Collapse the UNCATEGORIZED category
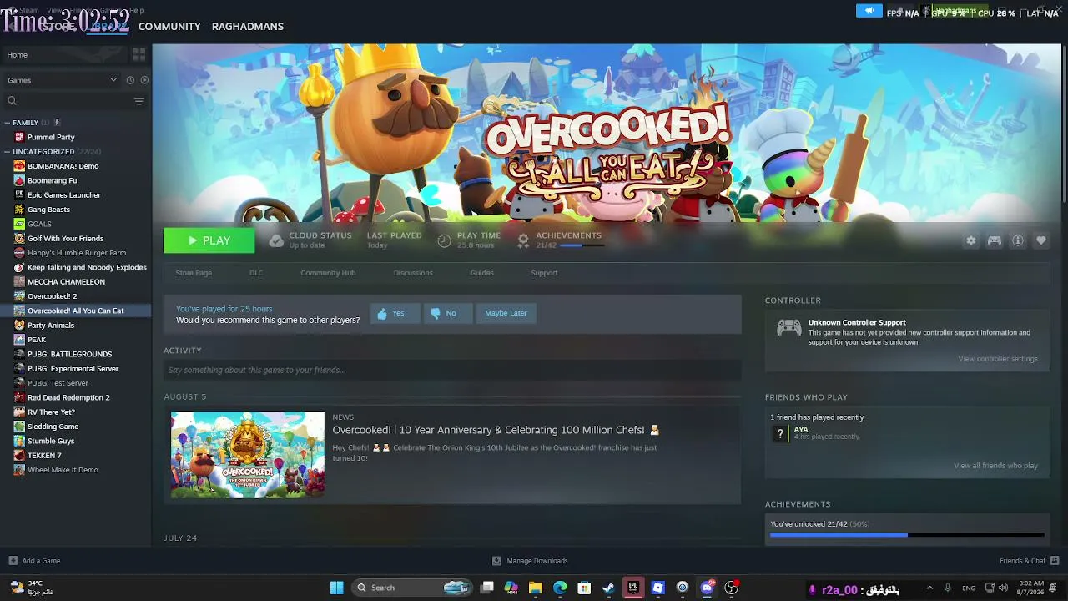The image size is (1068, 601). (x=7, y=152)
